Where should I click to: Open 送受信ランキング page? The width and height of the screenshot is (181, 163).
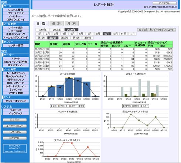(x=16, y=34)
